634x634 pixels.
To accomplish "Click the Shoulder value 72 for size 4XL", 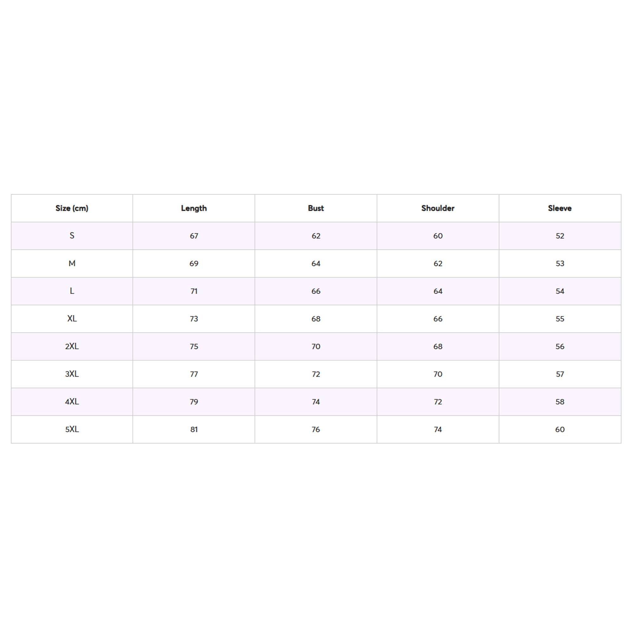I will coord(438,402).
